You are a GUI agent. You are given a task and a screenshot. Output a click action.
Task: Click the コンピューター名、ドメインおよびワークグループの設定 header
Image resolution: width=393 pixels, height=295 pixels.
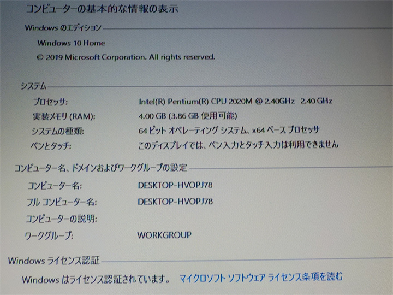[101, 168]
